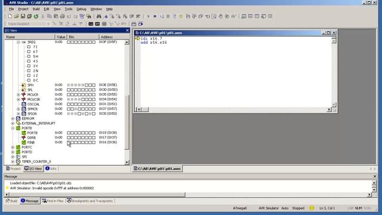Screen dimensions: 382x215
Task: Click the Step Over icon
Action: (x=194, y=16)
